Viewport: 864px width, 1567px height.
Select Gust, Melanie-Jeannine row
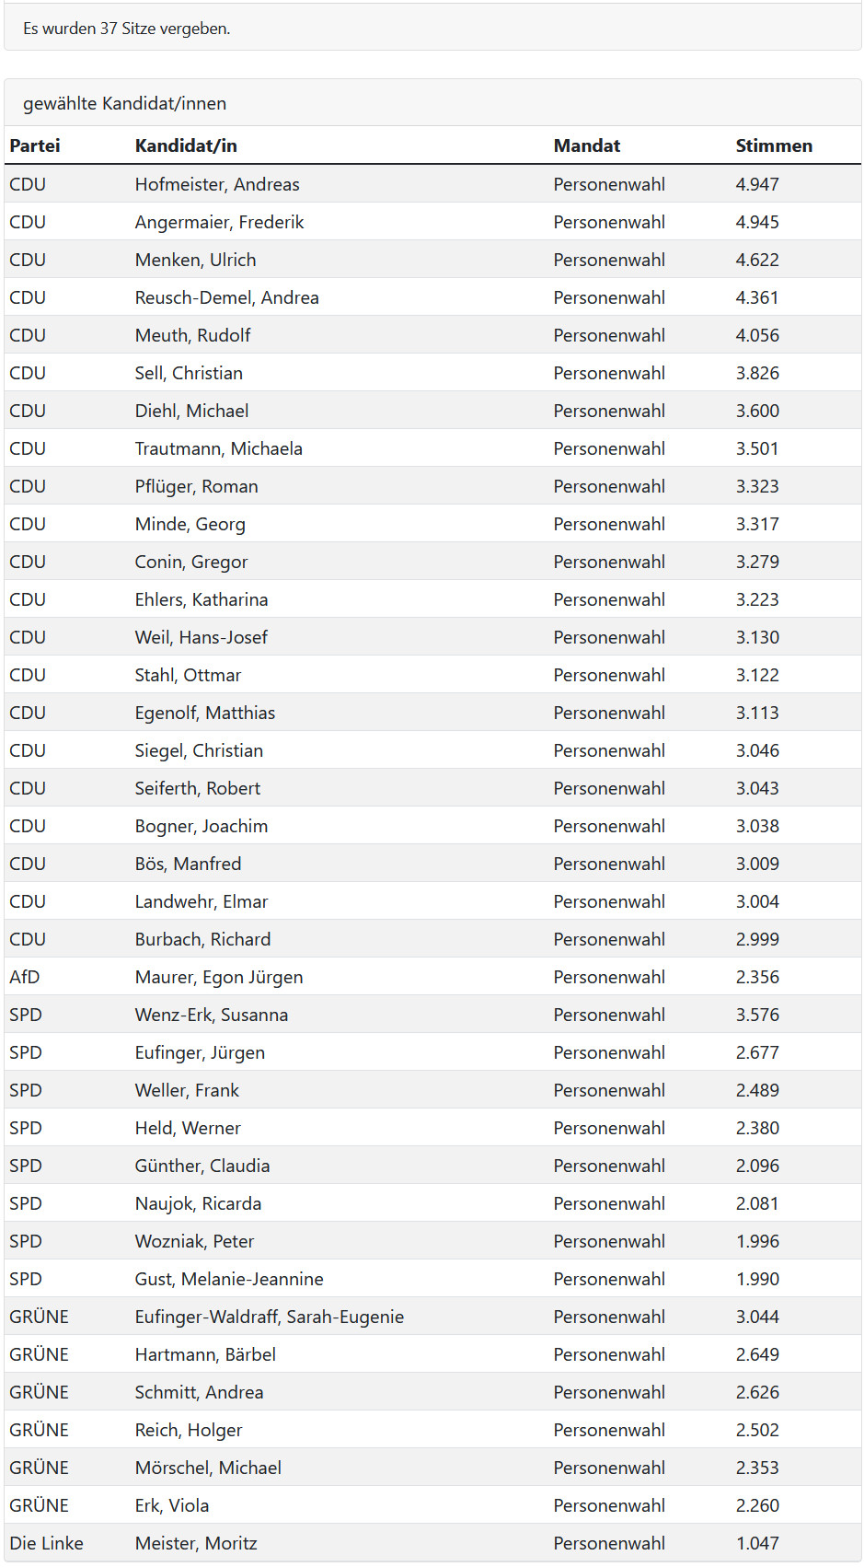click(432, 1279)
